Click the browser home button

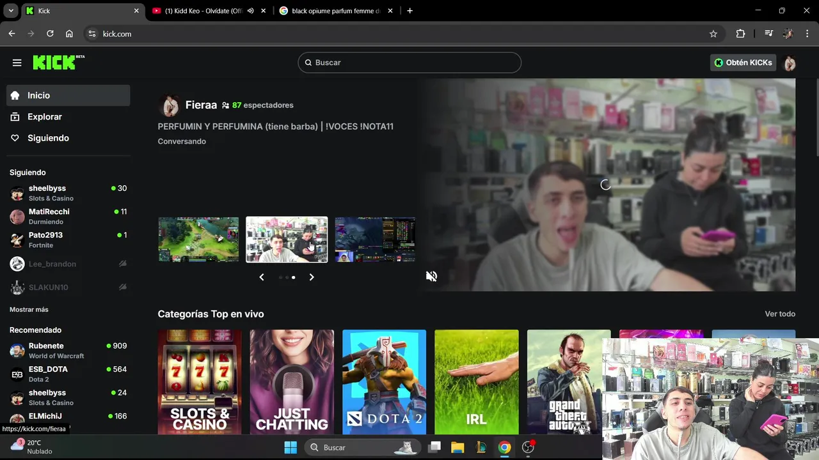pyautogui.click(x=69, y=34)
